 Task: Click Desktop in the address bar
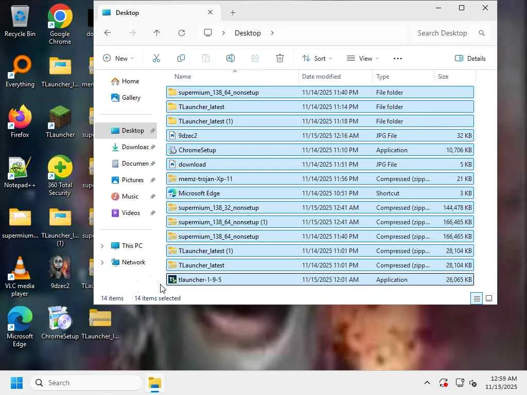point(248,33)
